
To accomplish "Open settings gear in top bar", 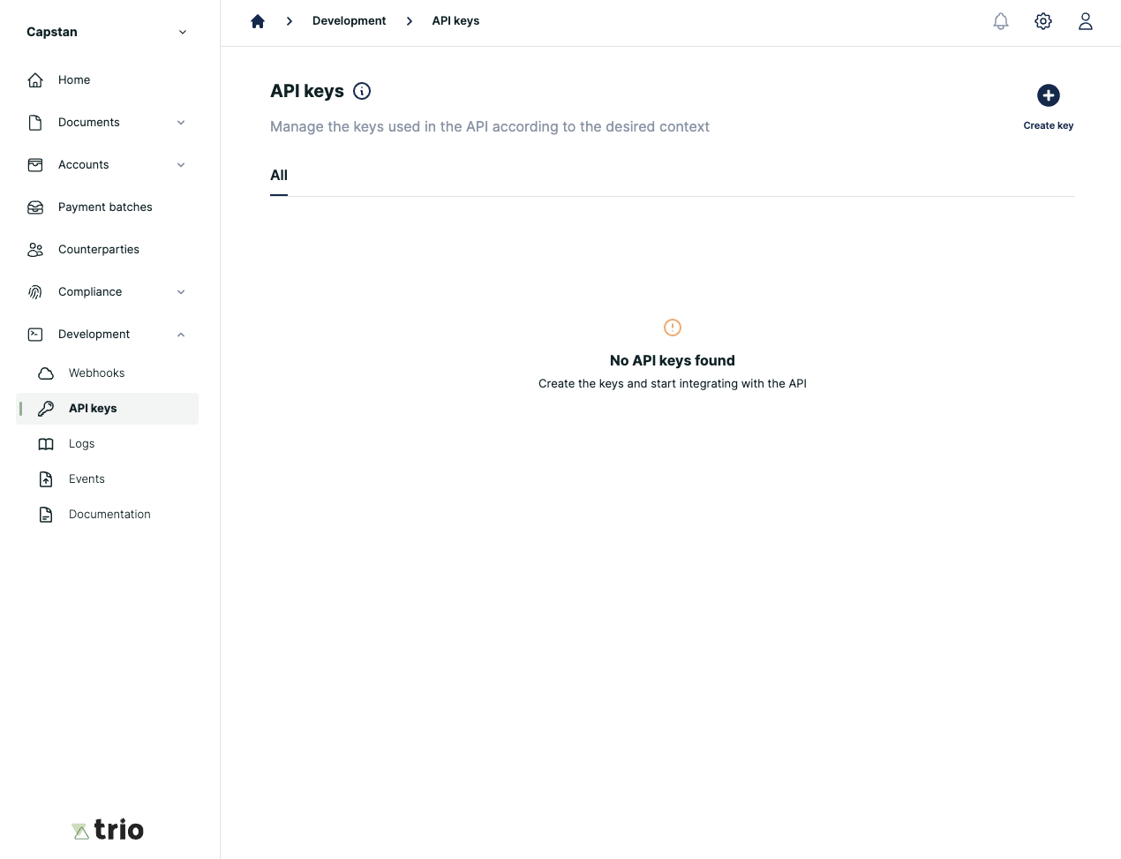I will [x=1043, y=21].
